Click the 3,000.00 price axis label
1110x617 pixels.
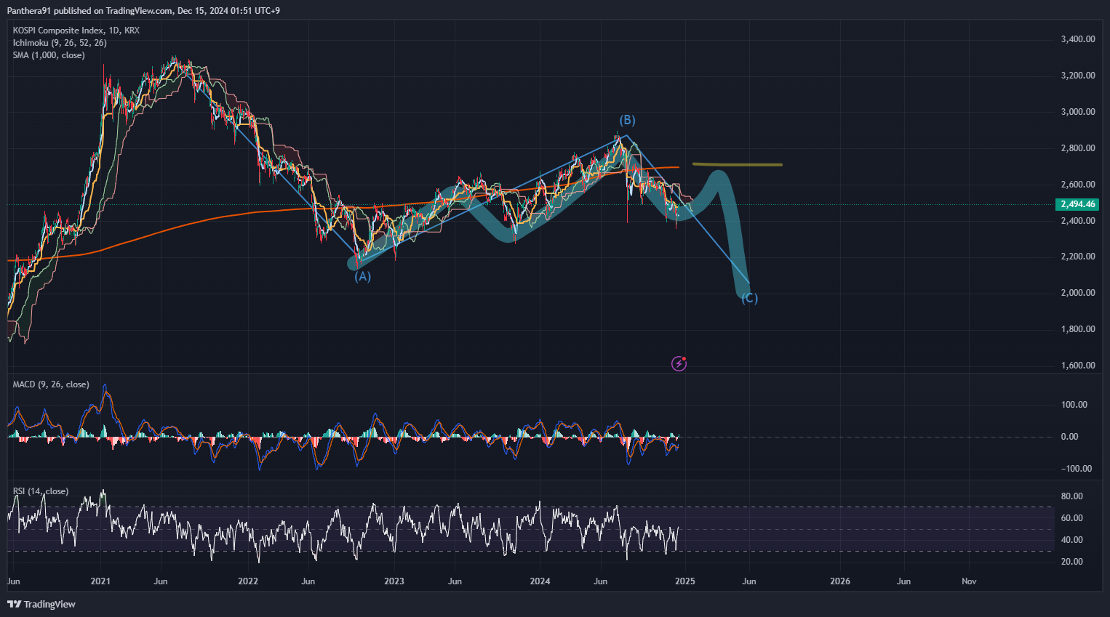(1078, 112)
